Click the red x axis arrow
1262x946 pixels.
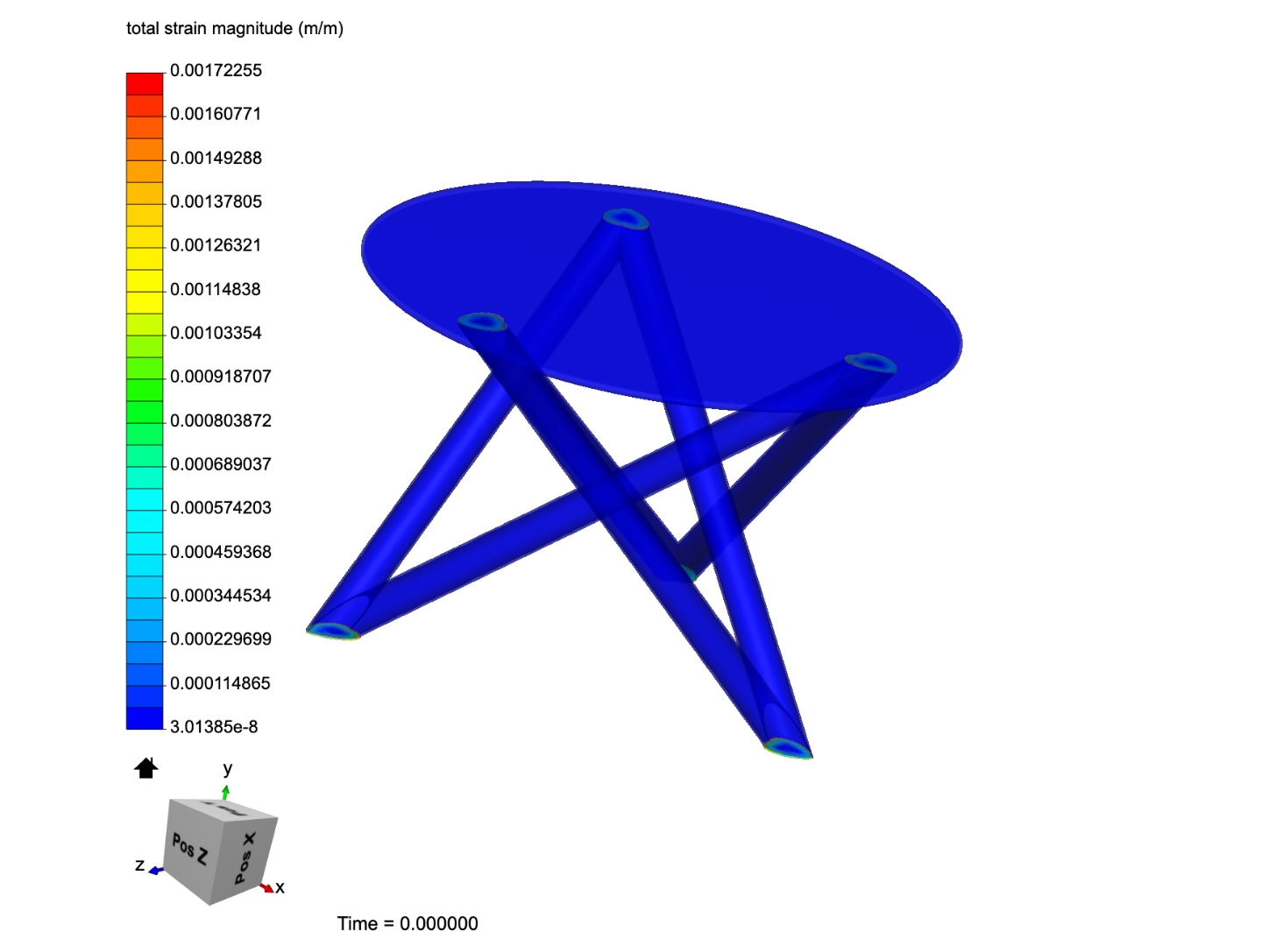tap(266, 888)
